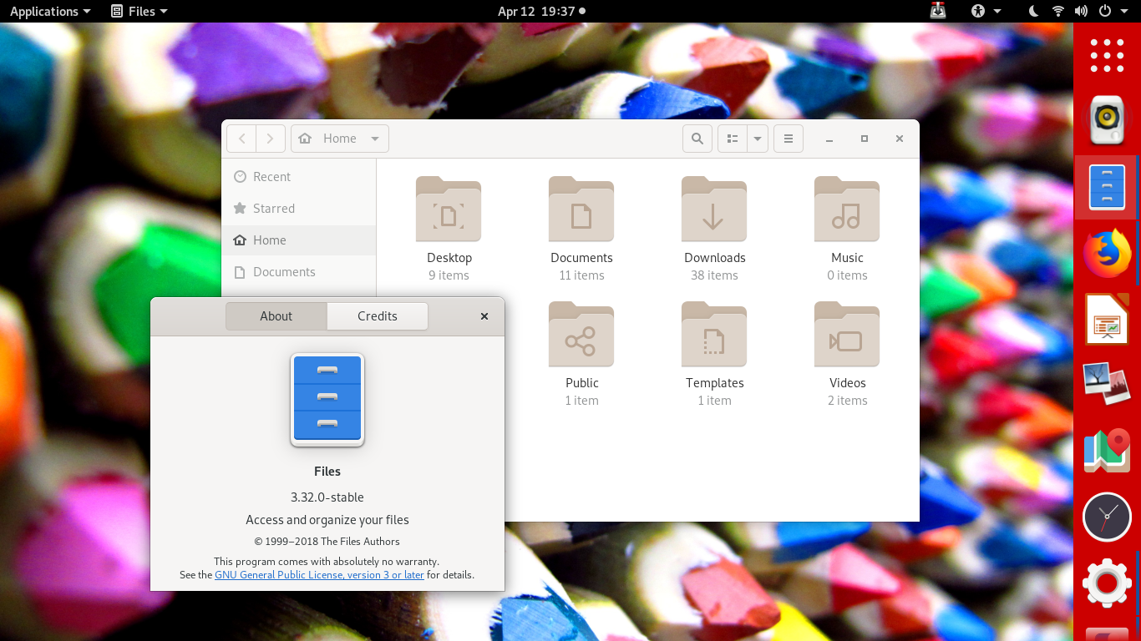Expand the Home path dropdown
Image resolution: width=1141 pixels, height=641 pixels.
[373, 139]
